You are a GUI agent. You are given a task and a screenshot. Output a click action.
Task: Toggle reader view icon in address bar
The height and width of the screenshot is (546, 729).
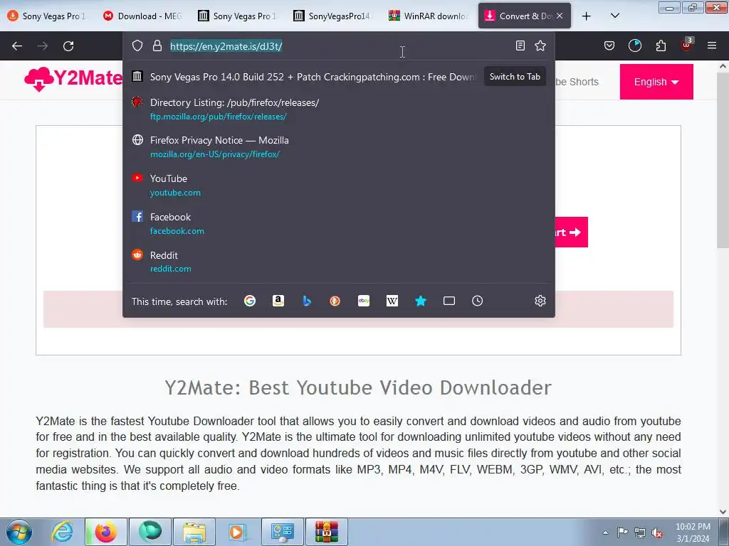[520, 45]
